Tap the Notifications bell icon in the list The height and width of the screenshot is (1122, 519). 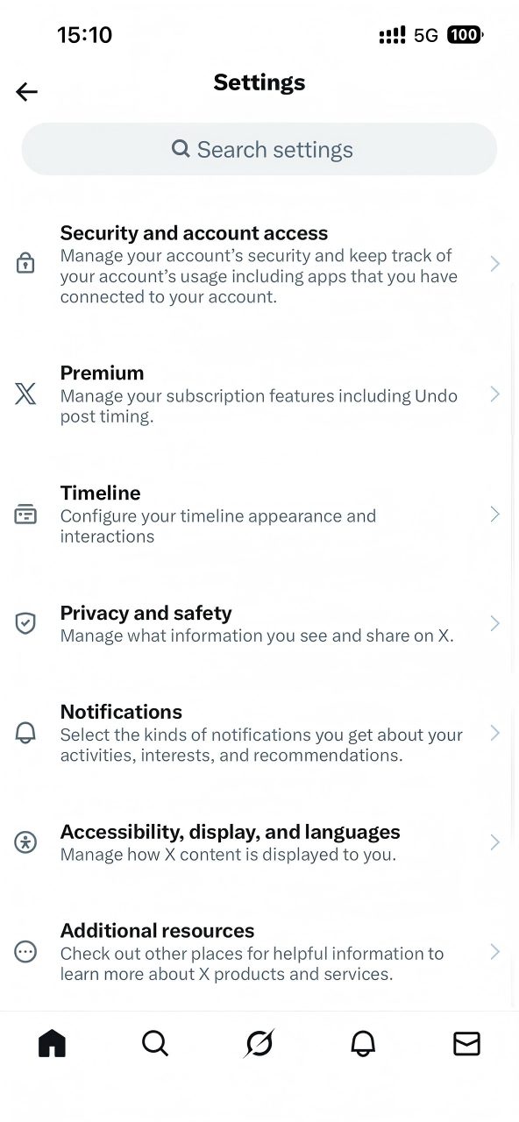point(25,732)
